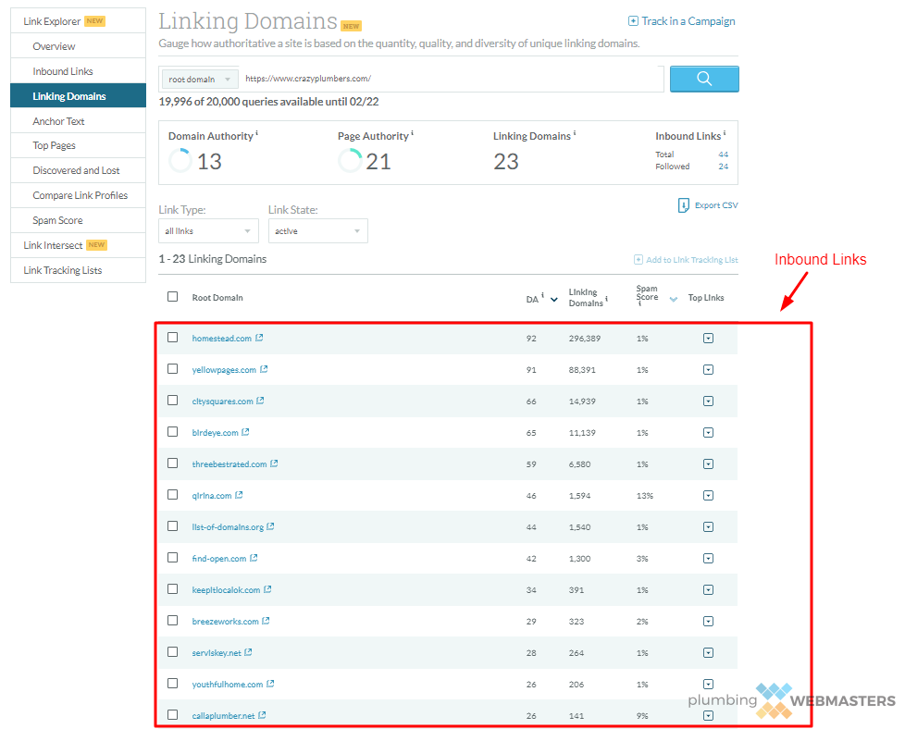Check the breezeworks.com row checkbox
Screen dimensions: 905x729
tap(172, 620)
